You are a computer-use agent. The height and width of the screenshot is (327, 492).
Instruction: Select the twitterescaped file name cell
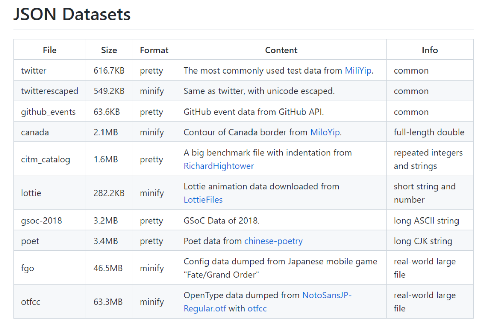point(50,91)
